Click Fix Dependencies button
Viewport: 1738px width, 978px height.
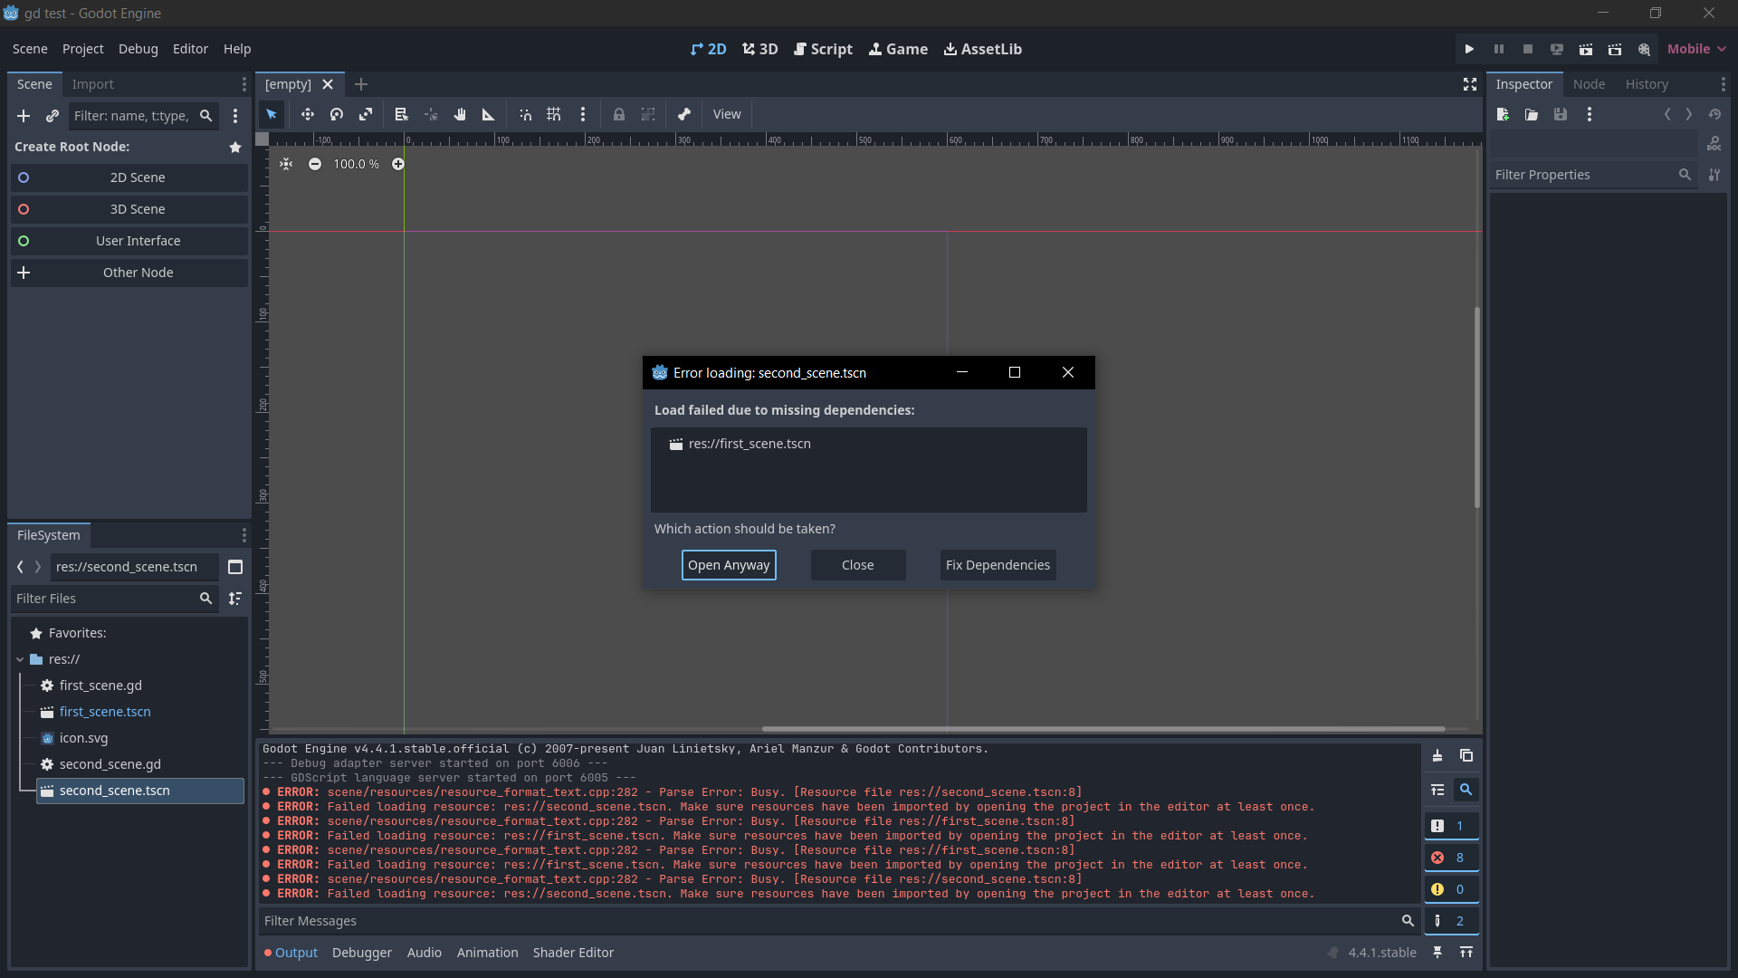coord(998,565)
